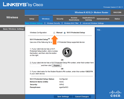Click the WAG120N model label
Screen dimensions: 124x99
point(117,12)
